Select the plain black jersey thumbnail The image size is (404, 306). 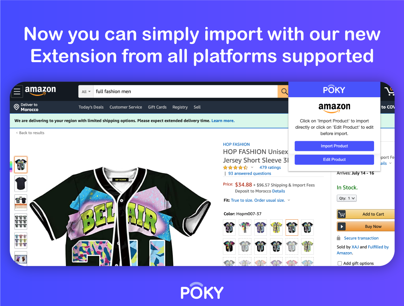[x=21, y=184]
